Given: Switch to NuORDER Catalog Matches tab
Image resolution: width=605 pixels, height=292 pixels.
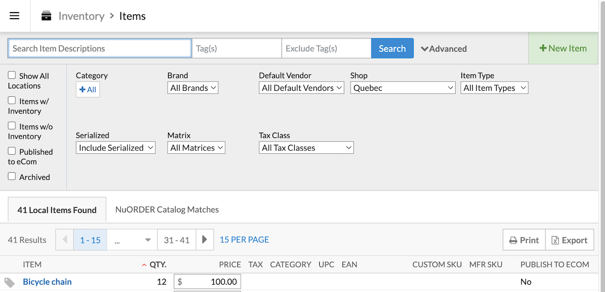Looking at the screenshot, I should (x=167, y=210).
